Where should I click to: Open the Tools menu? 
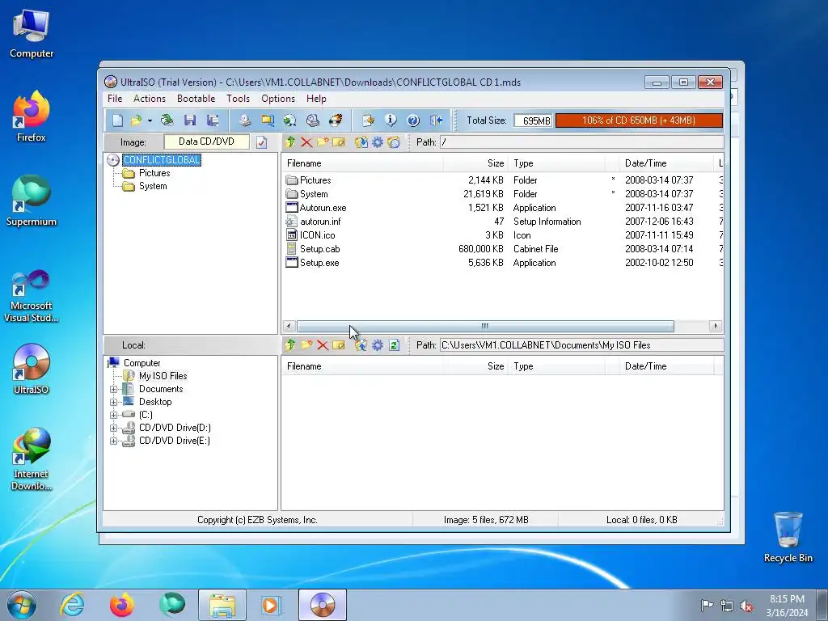click(x=239, y=99)
